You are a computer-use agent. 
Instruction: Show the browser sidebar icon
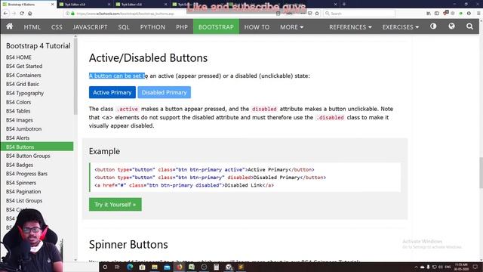(x=436, y=14)
